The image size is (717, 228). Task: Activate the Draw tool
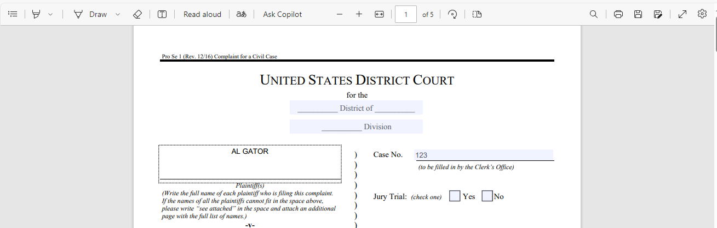tap(91, 14)
